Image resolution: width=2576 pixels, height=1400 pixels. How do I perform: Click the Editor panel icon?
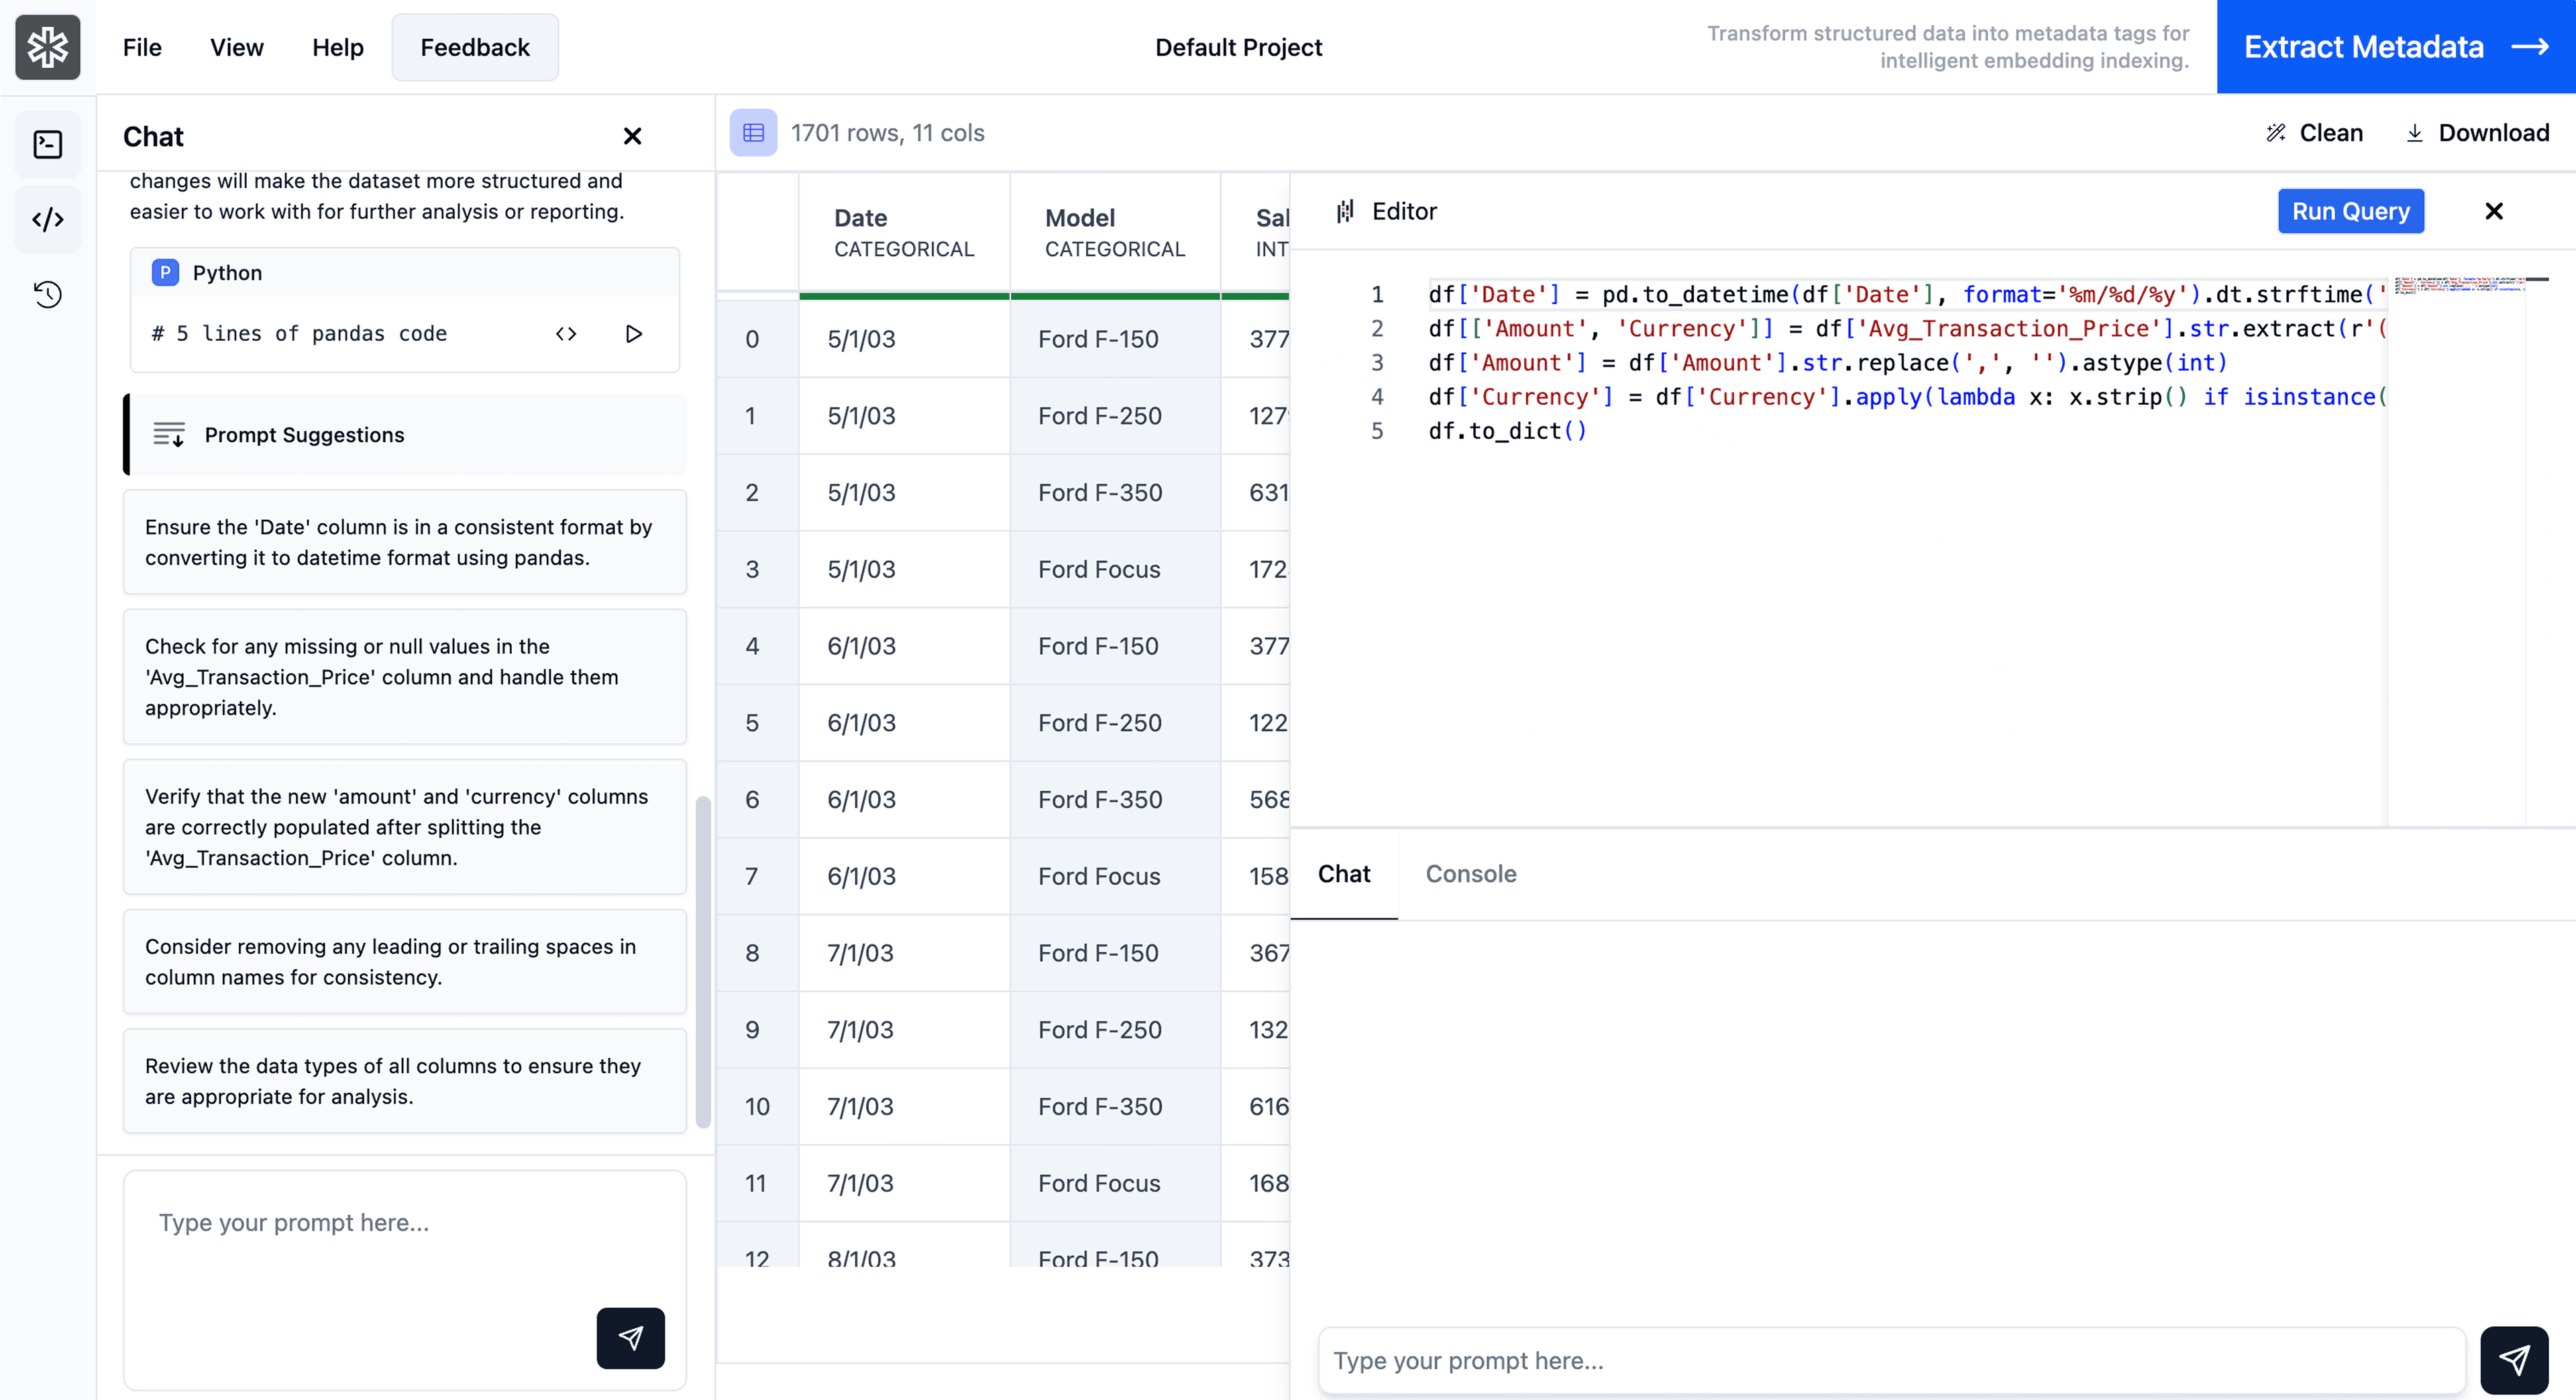point(1345,211)
